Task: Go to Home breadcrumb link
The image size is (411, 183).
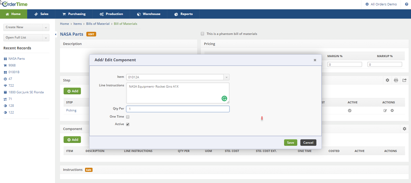Action: pyautogui.click(x=64, y=24)
